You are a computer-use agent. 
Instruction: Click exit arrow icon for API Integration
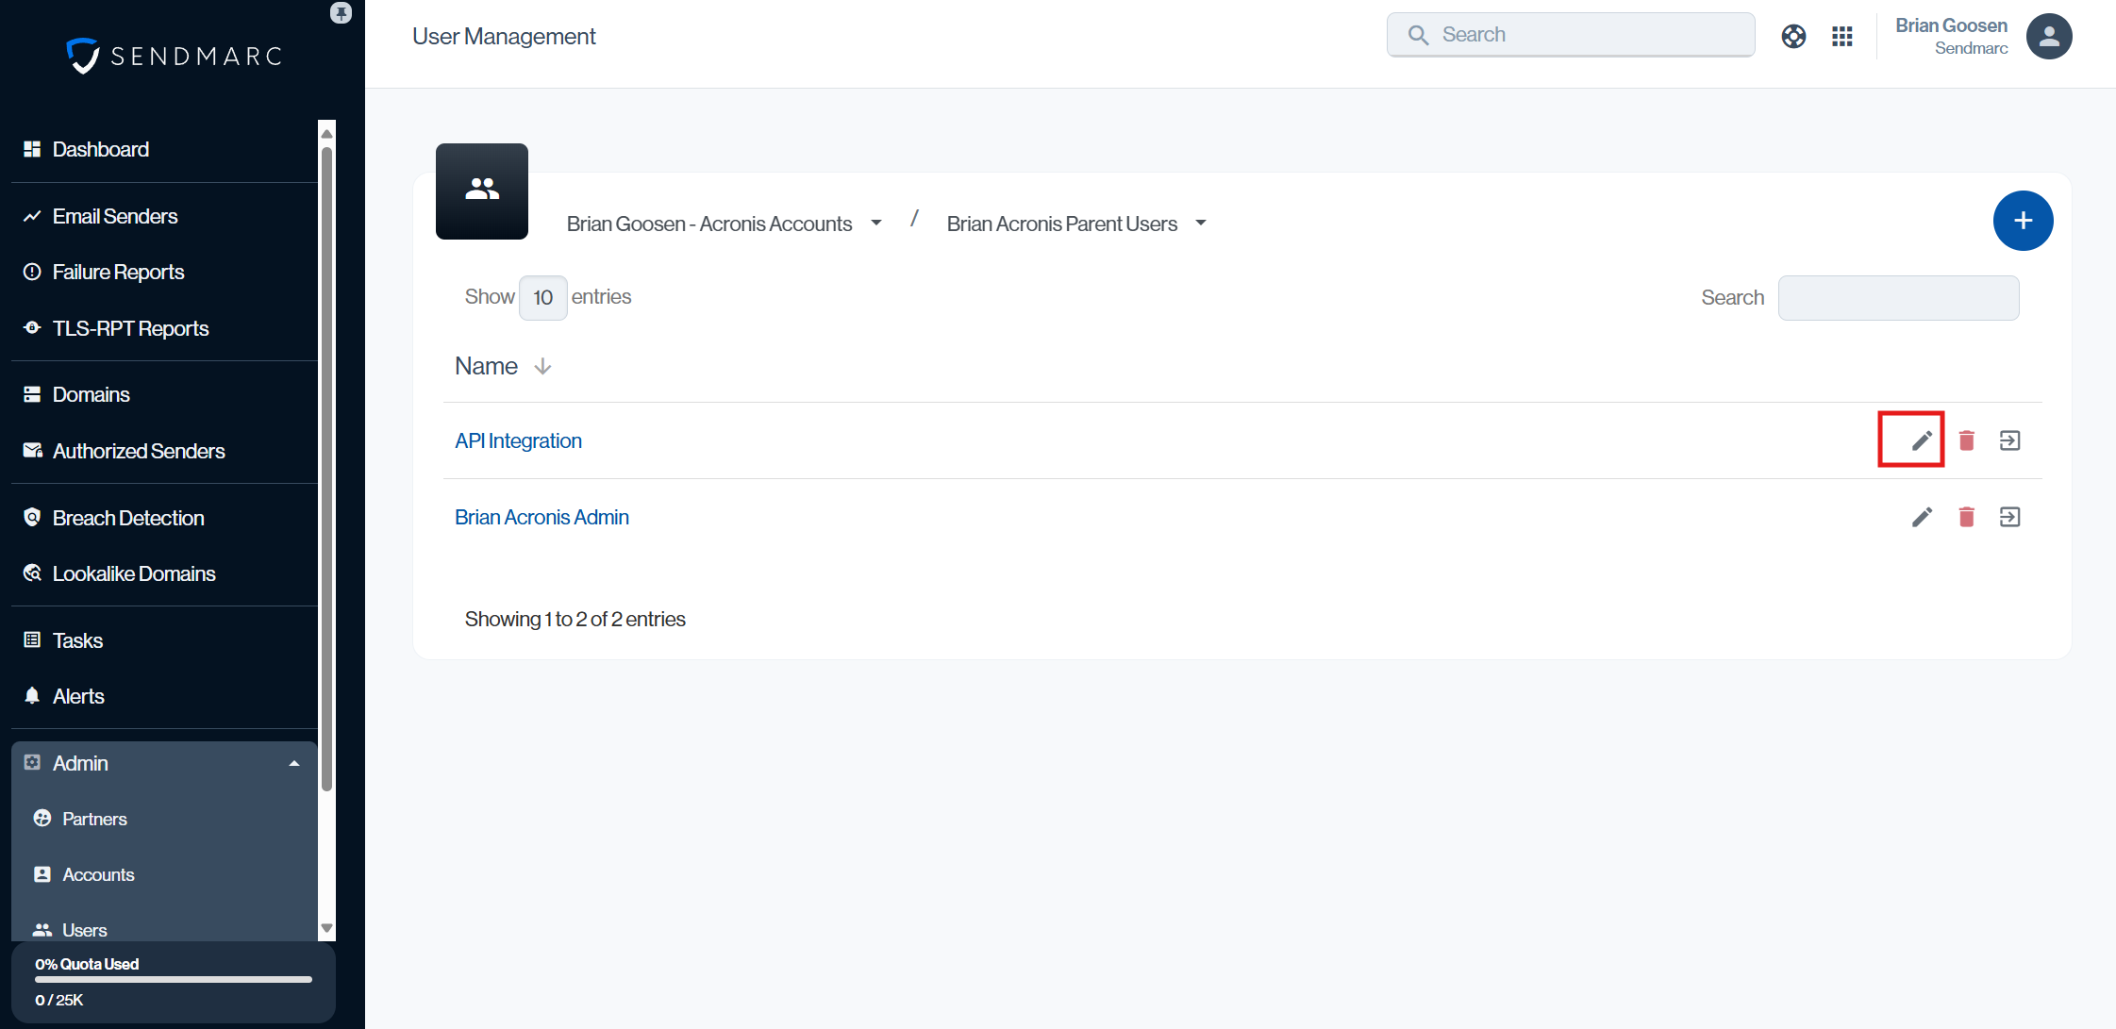[2009, 440]
